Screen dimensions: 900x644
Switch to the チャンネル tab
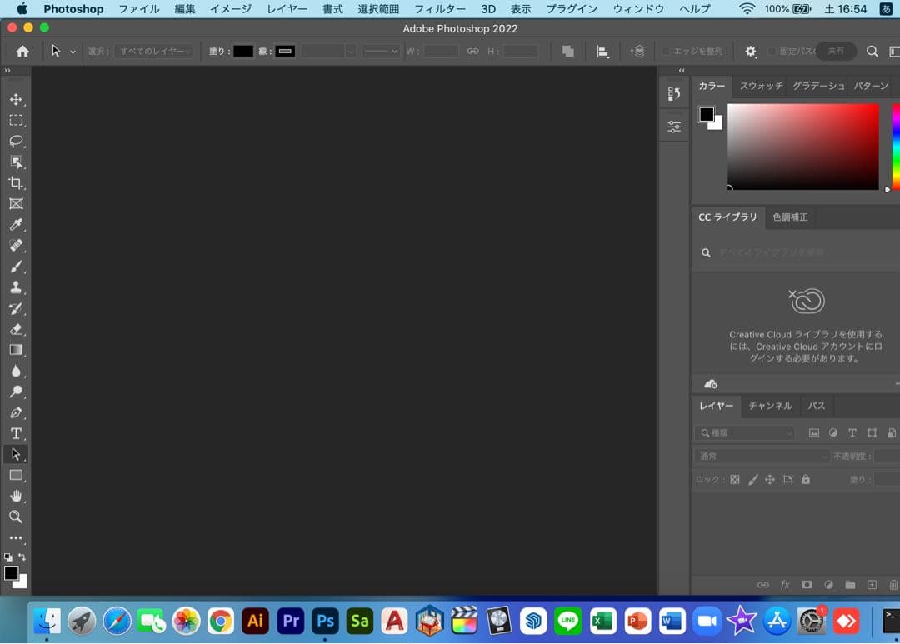pyautogui.click(x=769, y=406)
